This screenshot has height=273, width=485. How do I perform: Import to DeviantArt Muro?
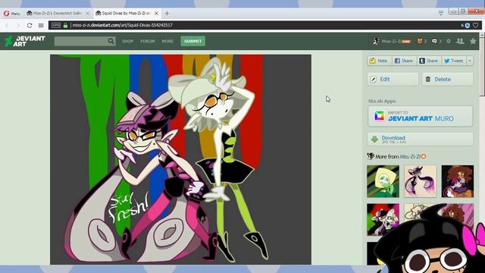click(x=420, y=116)
